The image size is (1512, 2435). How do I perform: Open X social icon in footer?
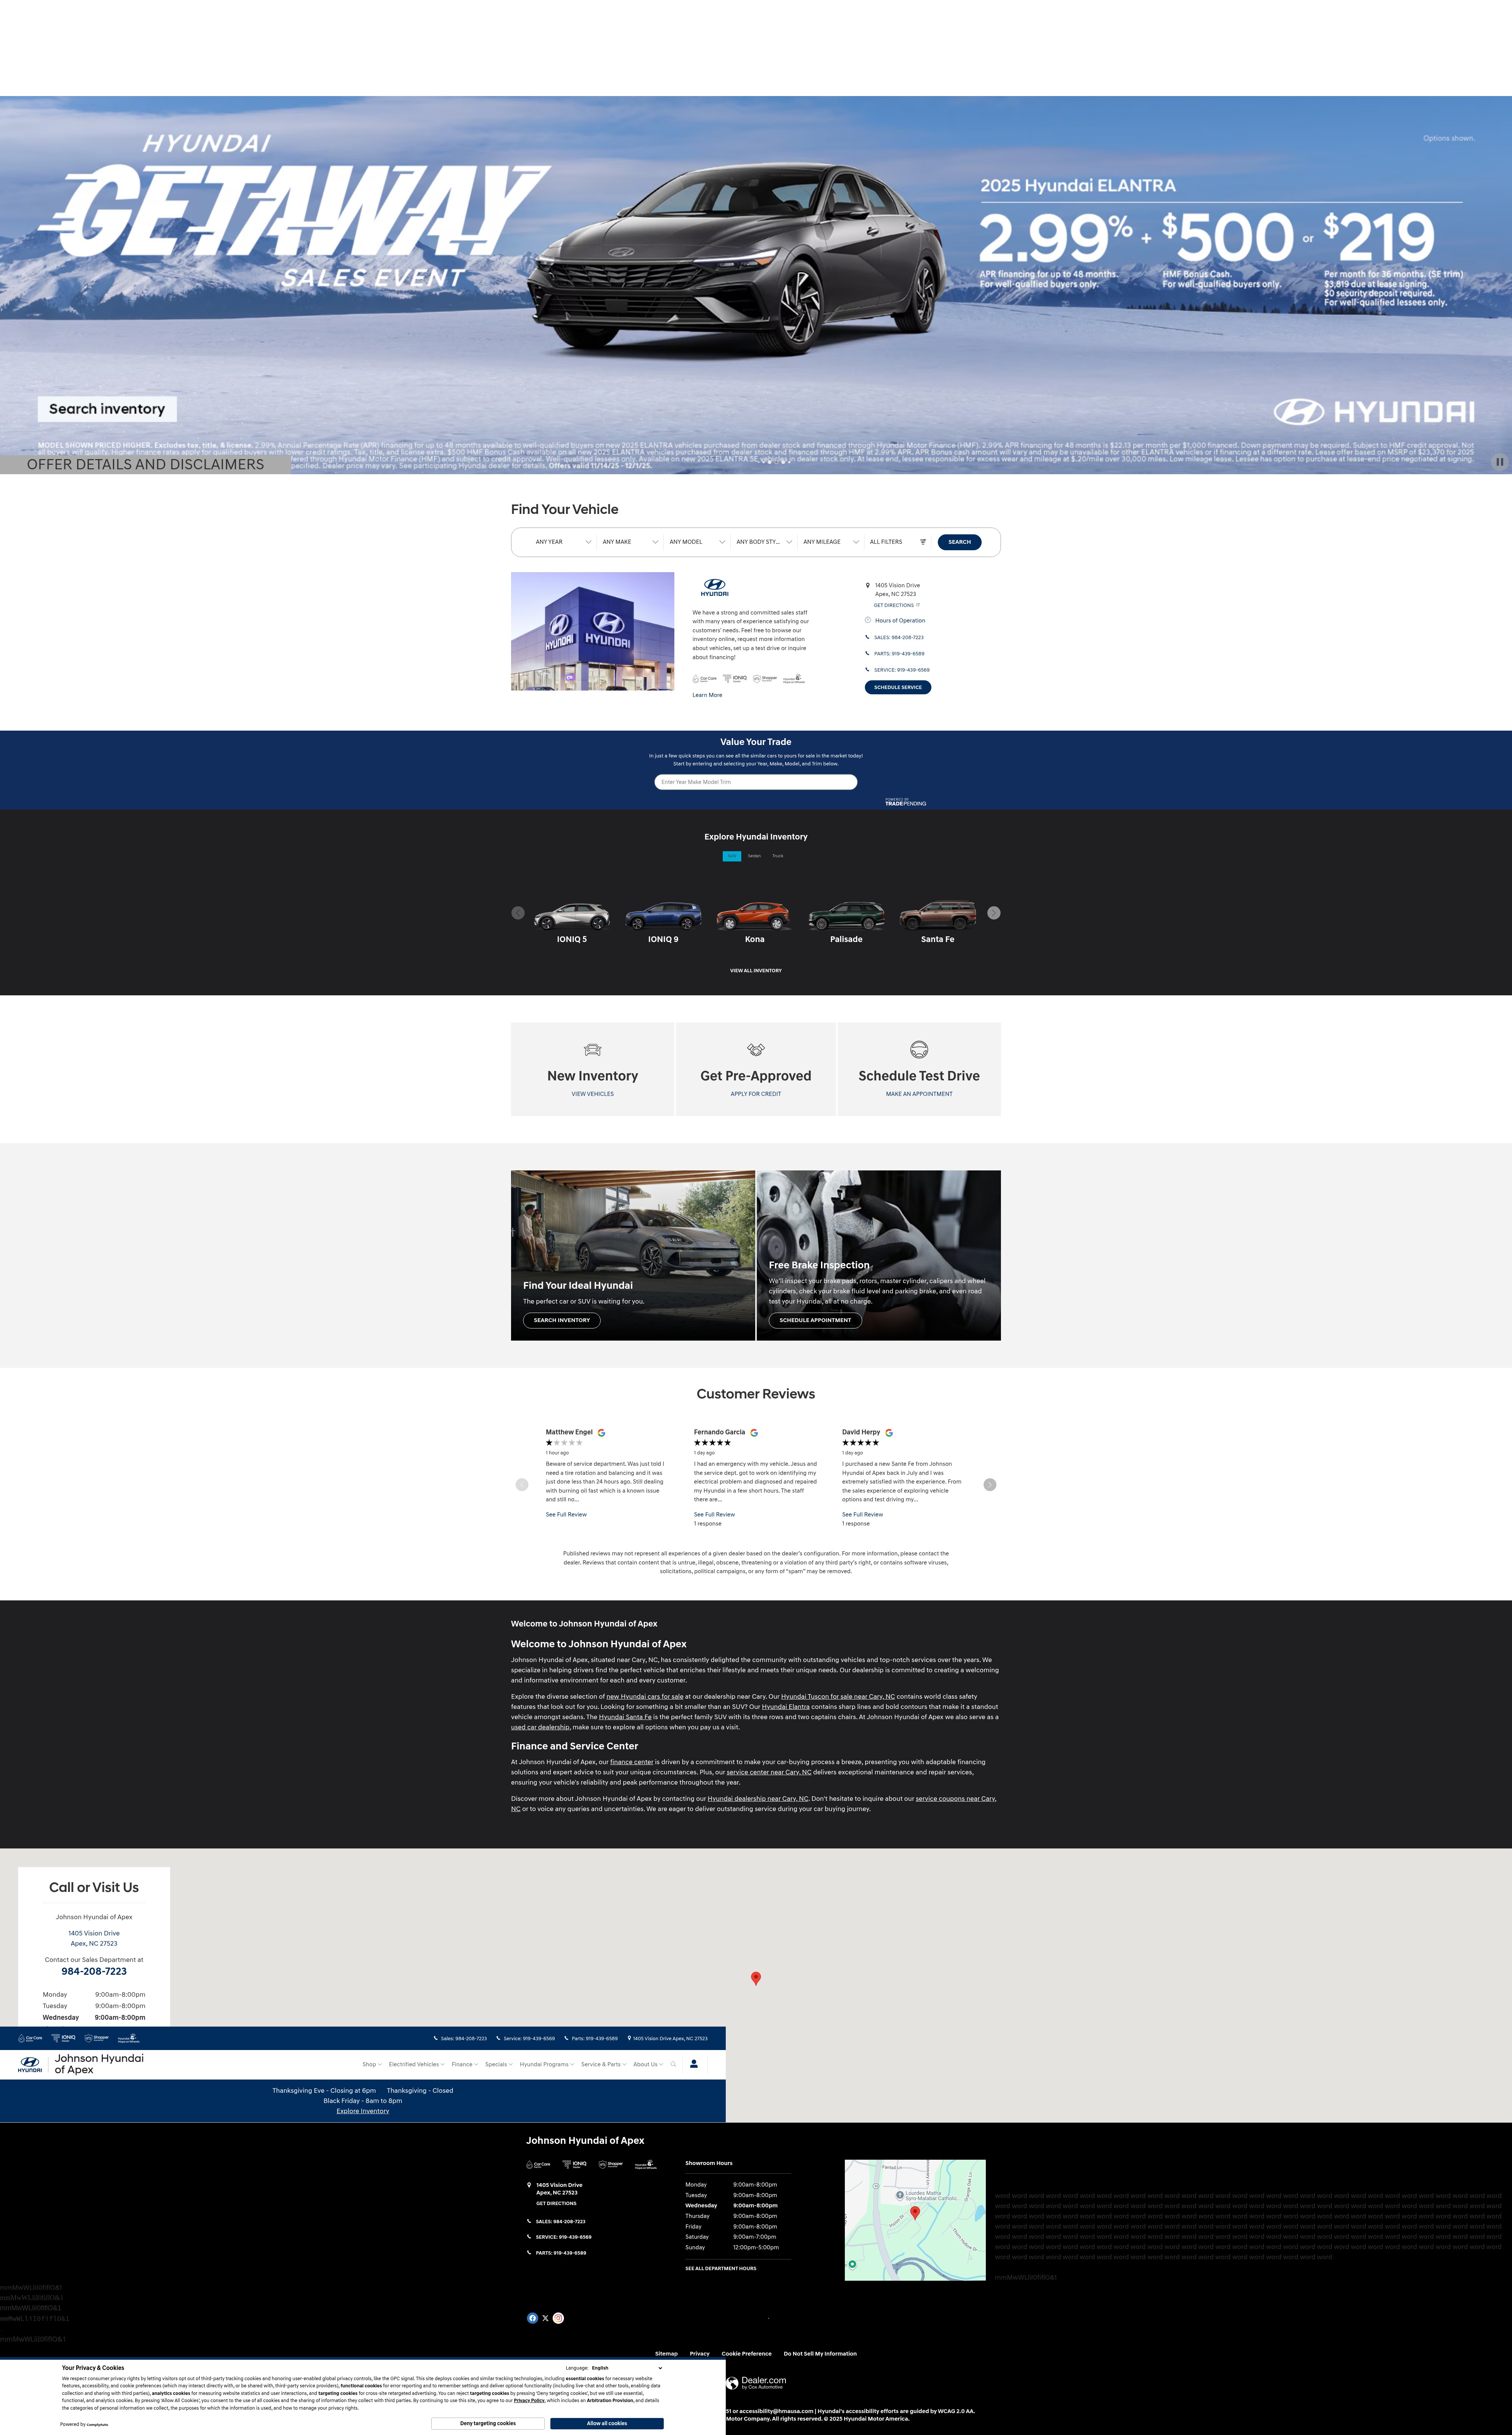(545, 2318)
